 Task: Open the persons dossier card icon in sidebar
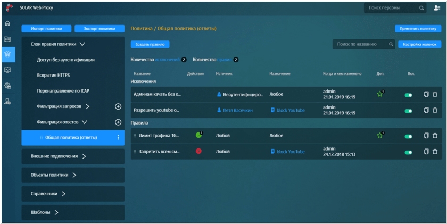pyautogui.click(x=7, y=39)
